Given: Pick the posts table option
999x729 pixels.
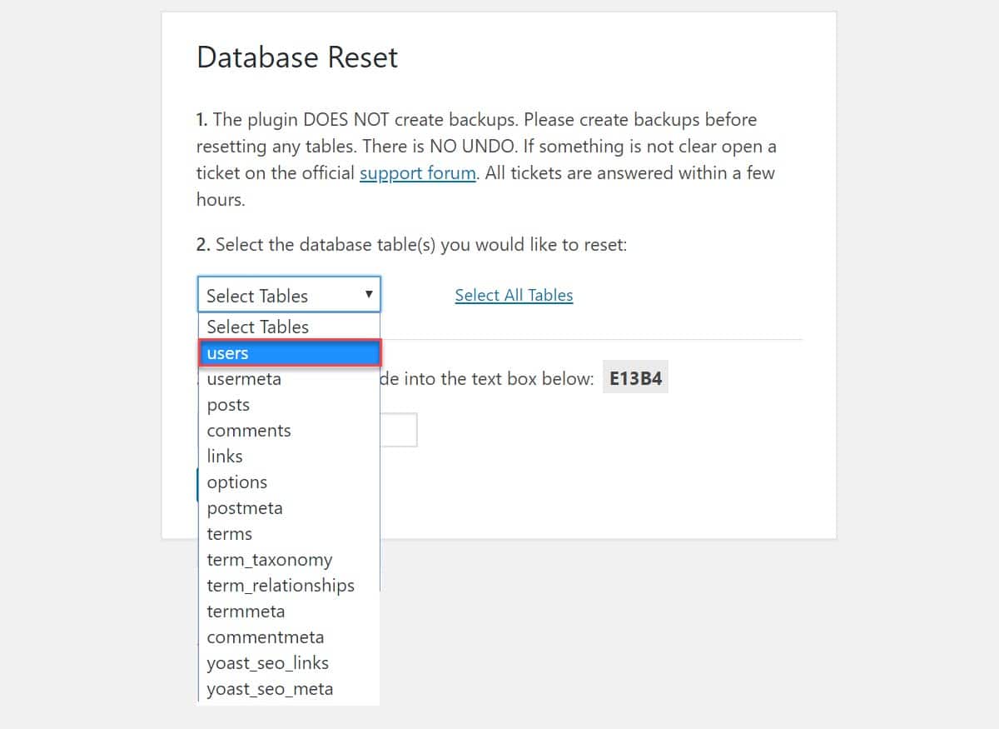Looking at the screenshot, I should click(x=289, y=405).
